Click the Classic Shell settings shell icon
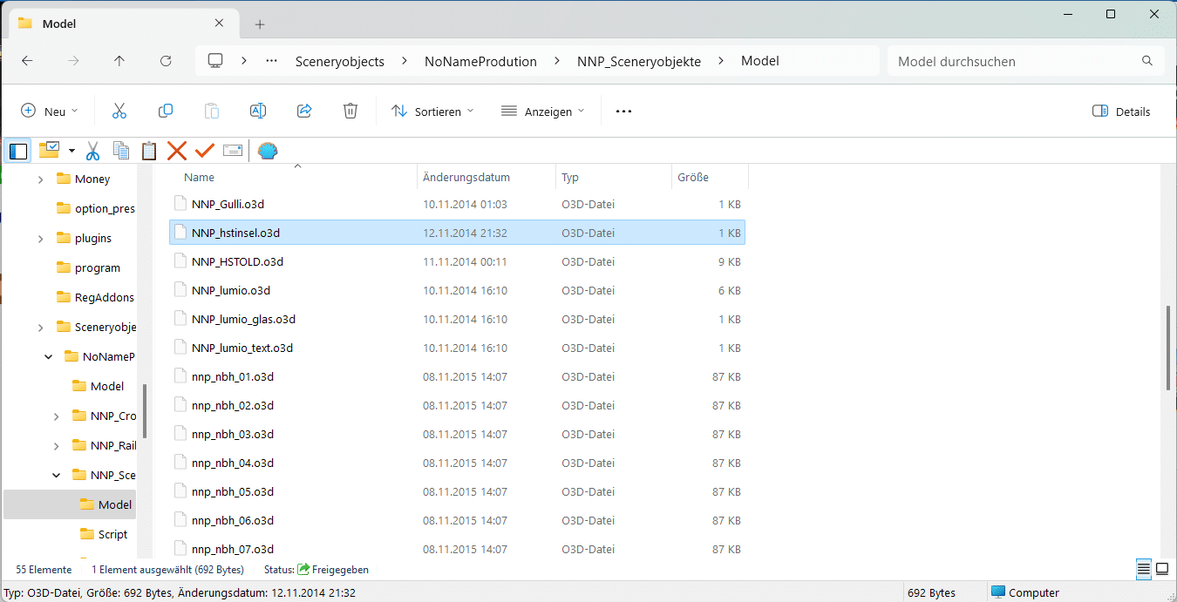 [x=268, y=151]
